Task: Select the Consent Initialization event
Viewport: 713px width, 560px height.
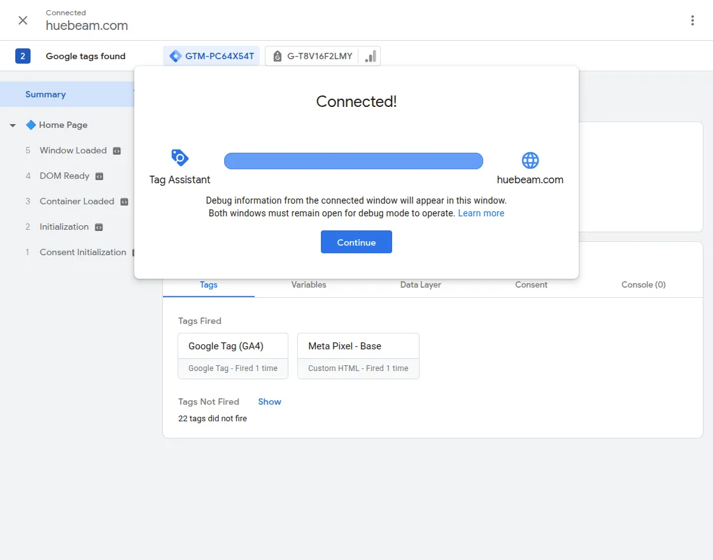Action: 82,252
